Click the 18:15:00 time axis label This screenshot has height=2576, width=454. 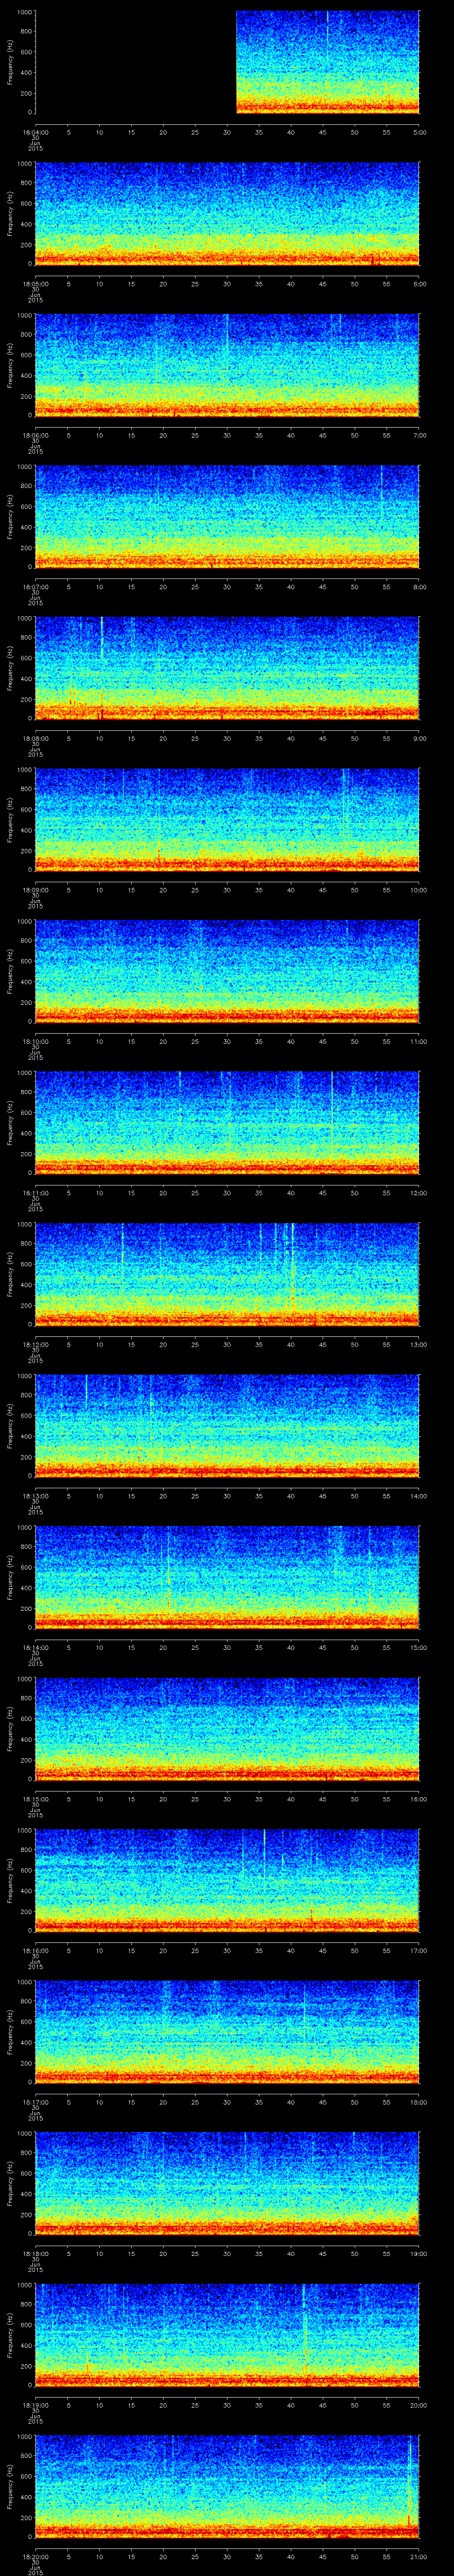(35, 1799)
